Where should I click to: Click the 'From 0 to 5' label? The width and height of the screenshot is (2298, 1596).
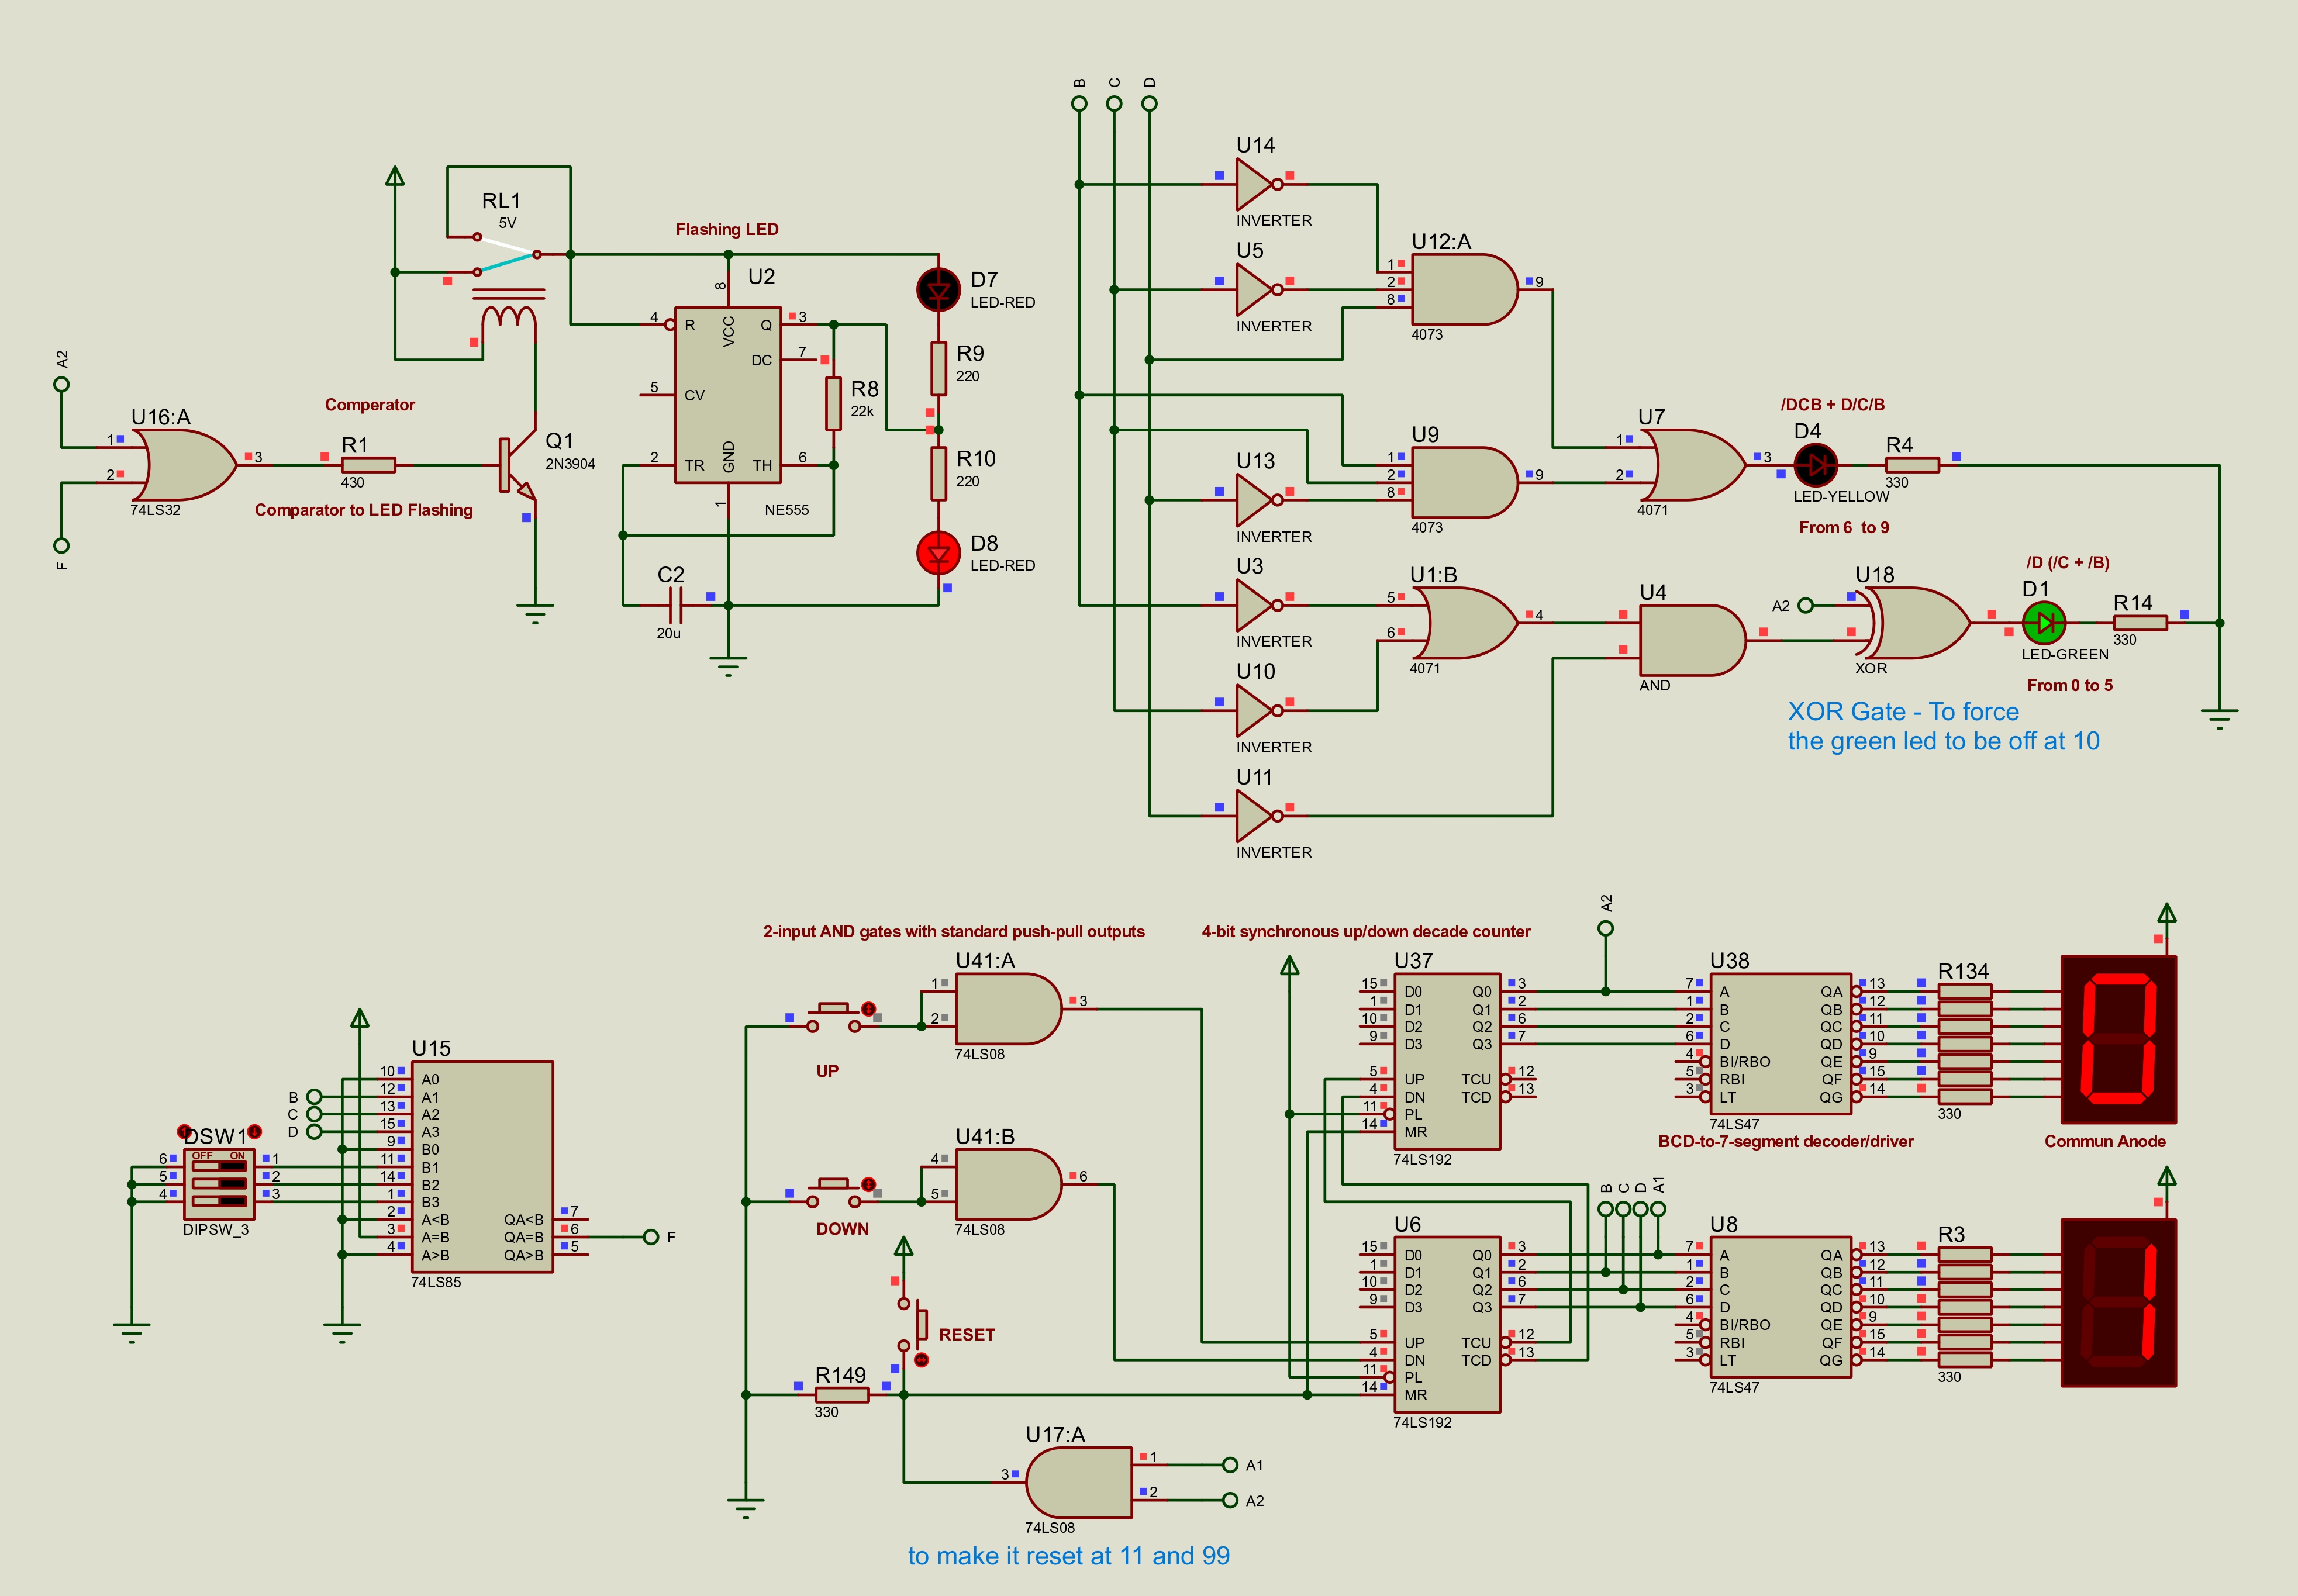click(x=2070, y=685)
